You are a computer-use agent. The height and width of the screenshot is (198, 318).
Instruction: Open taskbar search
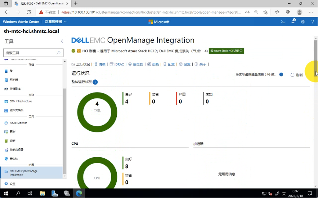click(18, 193)
